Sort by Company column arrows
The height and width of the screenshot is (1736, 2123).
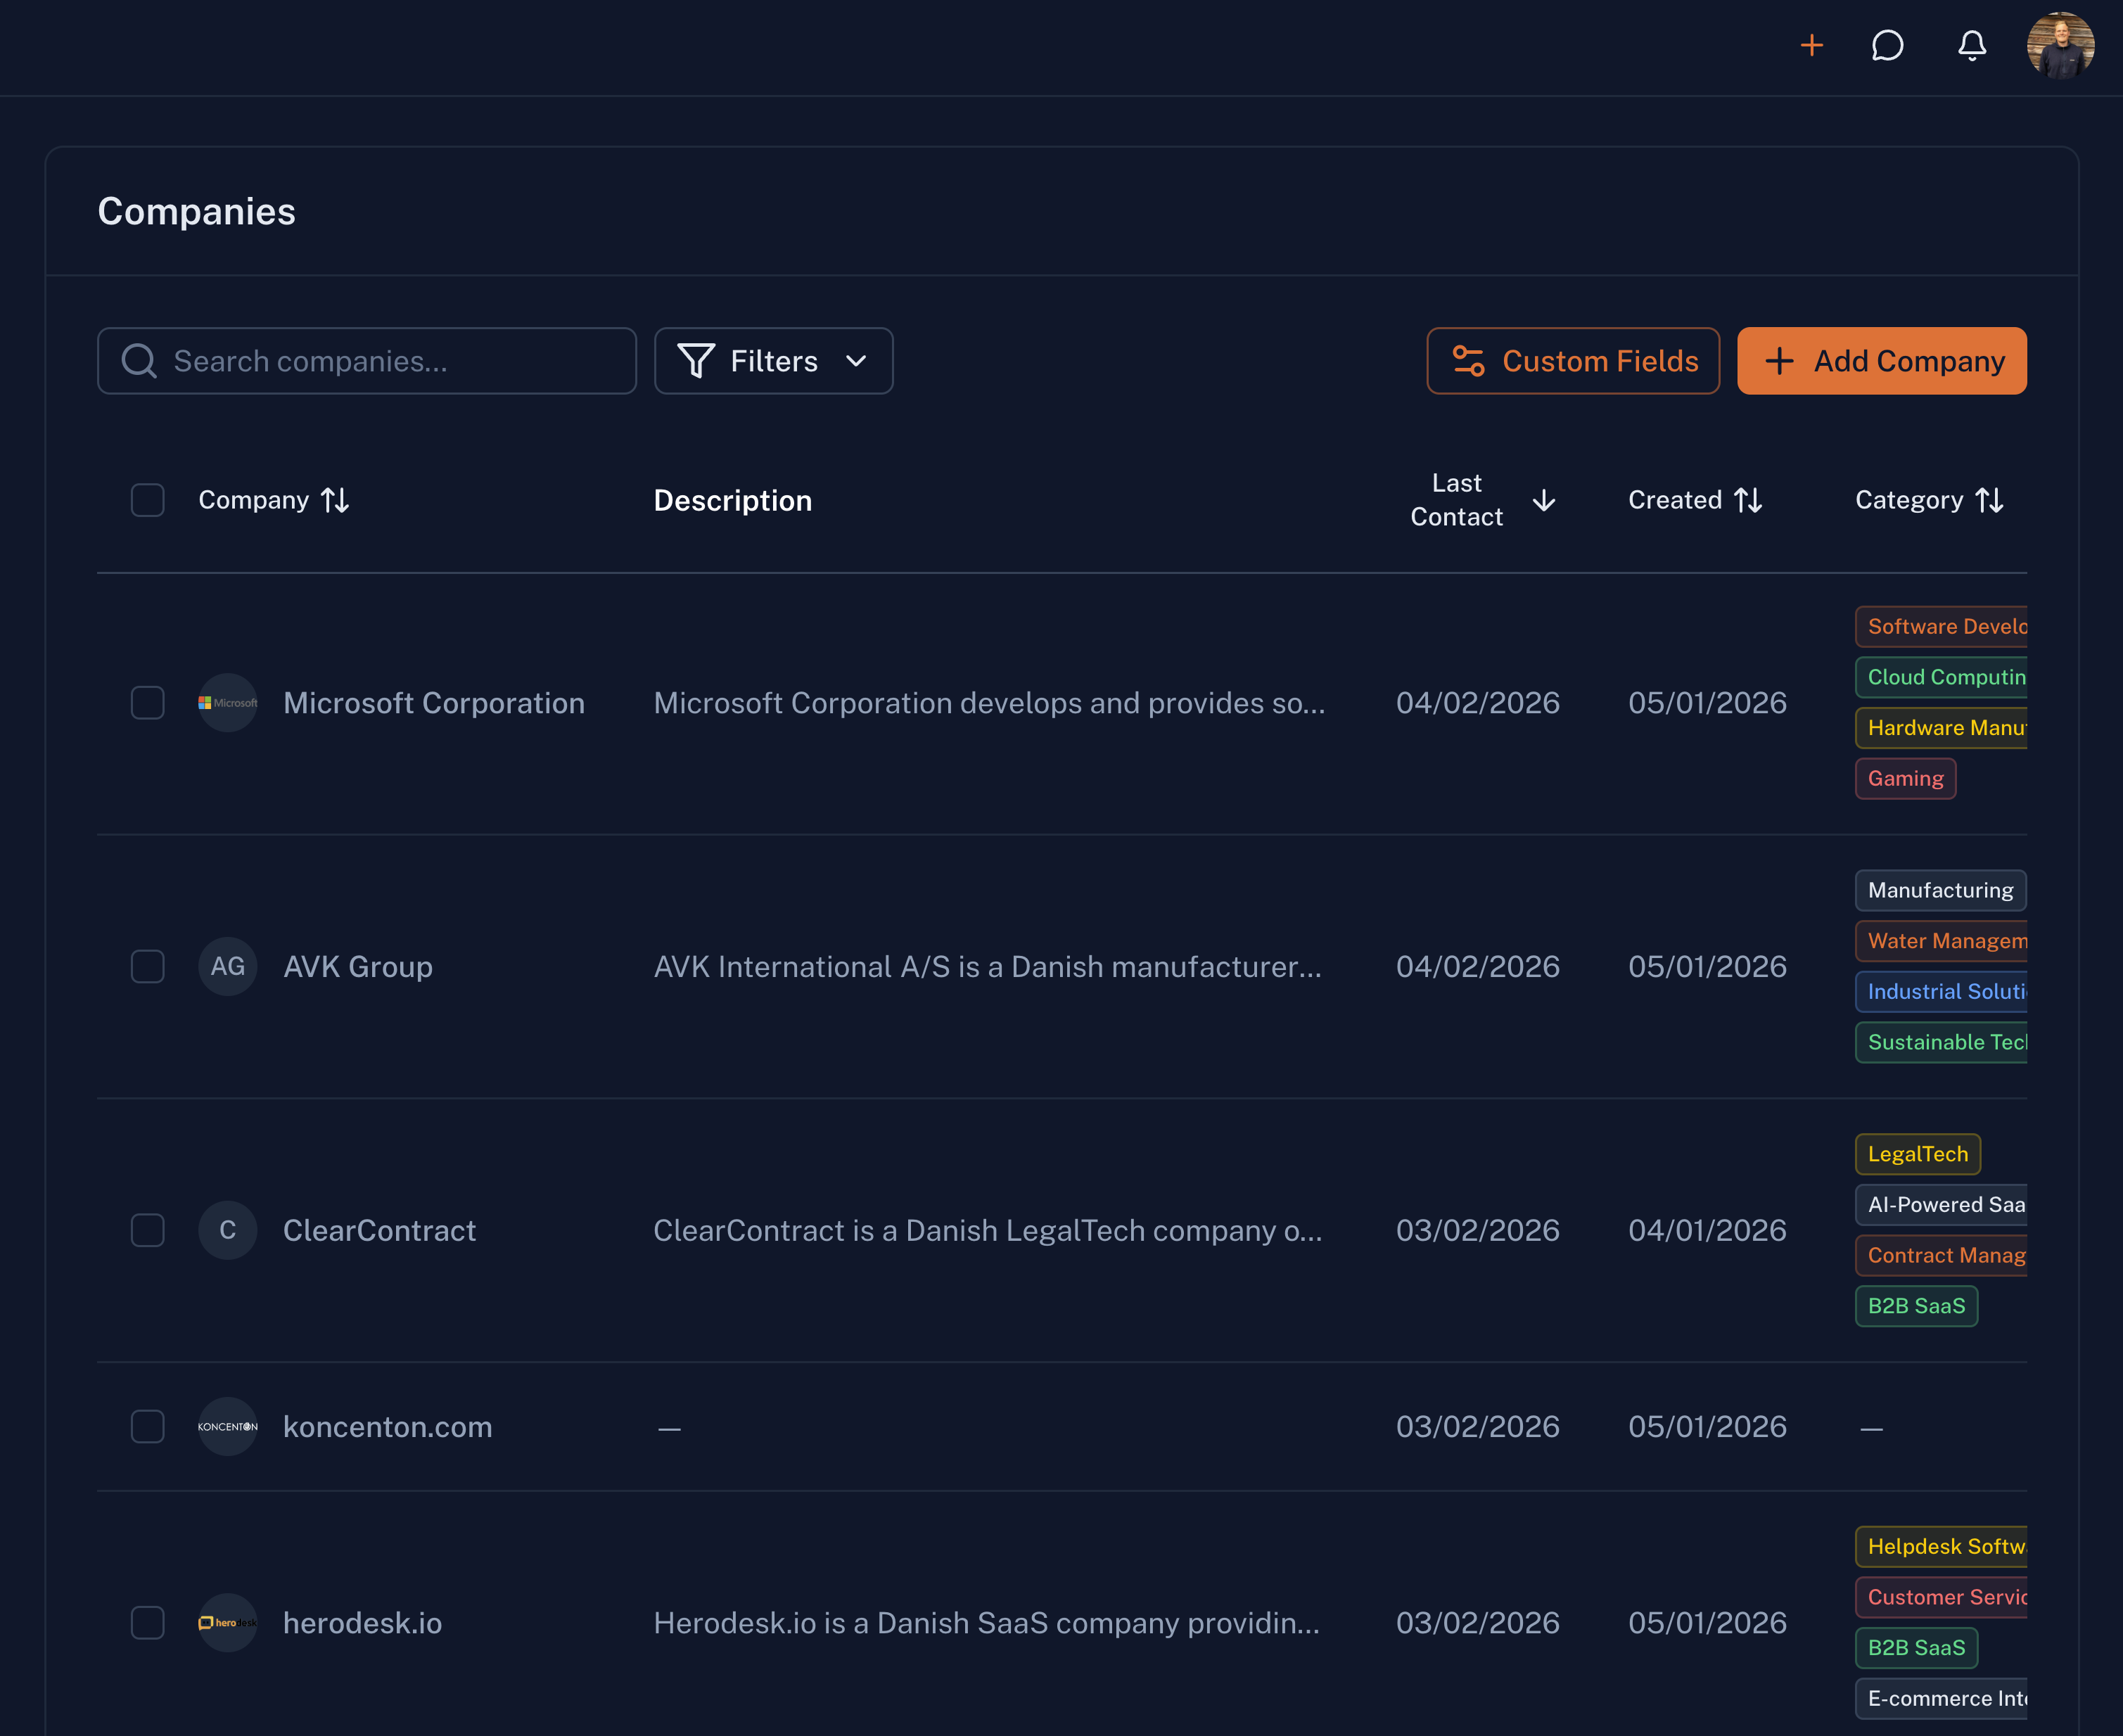(335, 500)
